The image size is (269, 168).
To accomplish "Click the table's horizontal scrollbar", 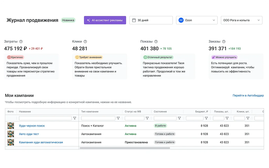I will click(125, 148).
